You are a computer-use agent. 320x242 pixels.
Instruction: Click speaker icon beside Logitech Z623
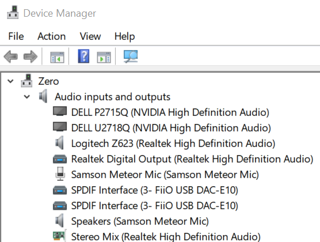(x=59, y=143)
